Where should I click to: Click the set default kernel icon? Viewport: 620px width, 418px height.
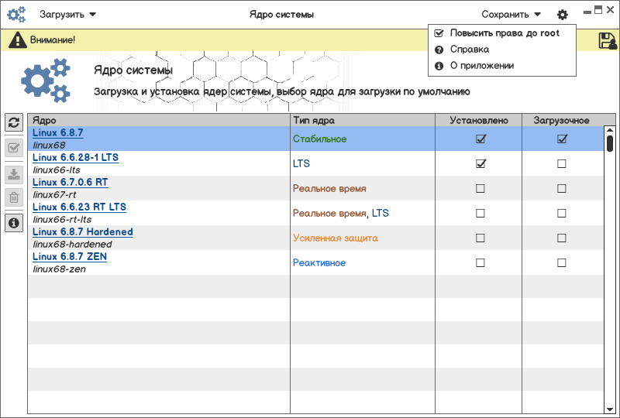(x=14, y=148)
